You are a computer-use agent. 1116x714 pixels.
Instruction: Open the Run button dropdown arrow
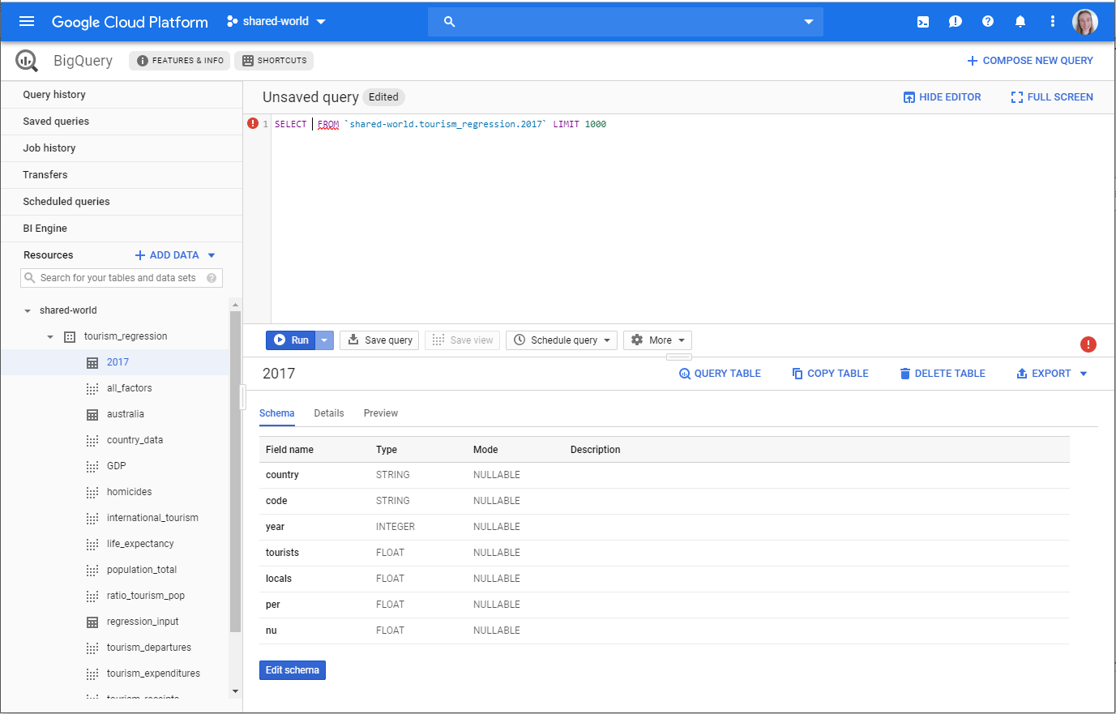click(324, 340)
